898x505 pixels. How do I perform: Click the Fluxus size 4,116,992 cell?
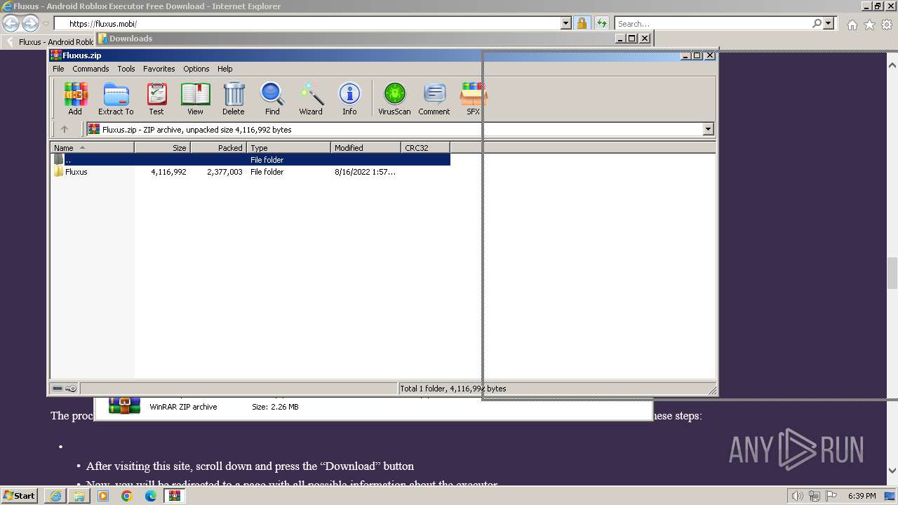pos(168,172)
